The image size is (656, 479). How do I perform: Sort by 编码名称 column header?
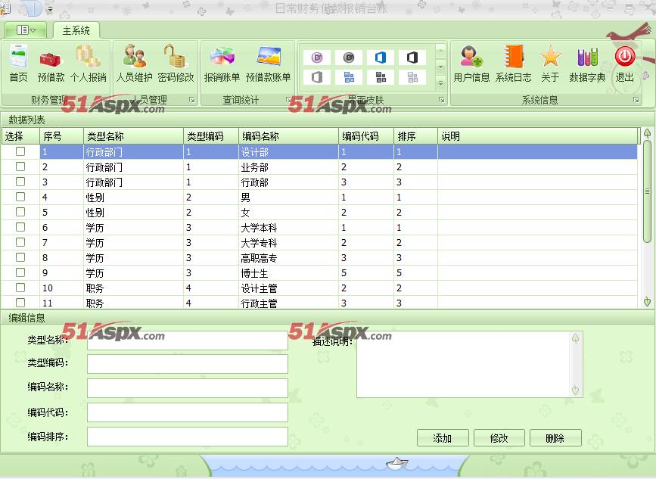point(288,136)
